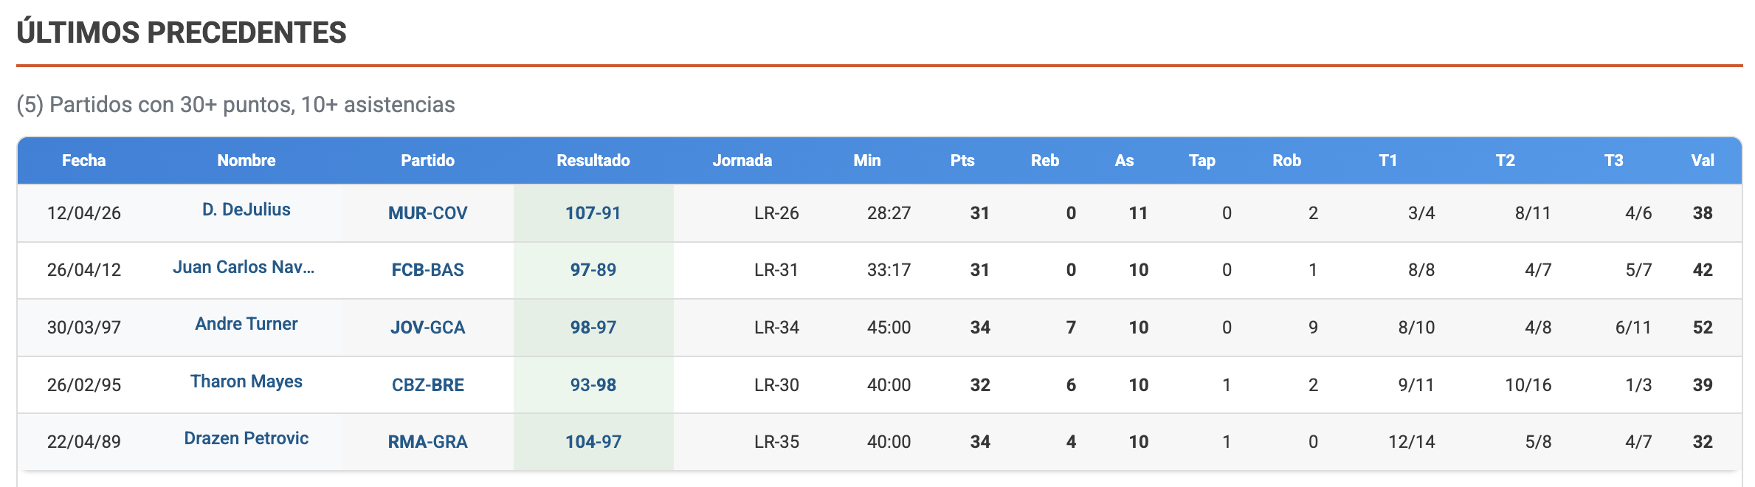Click the Pts column header
This screenshot has height=487, width=1755.
coord(962,161)
